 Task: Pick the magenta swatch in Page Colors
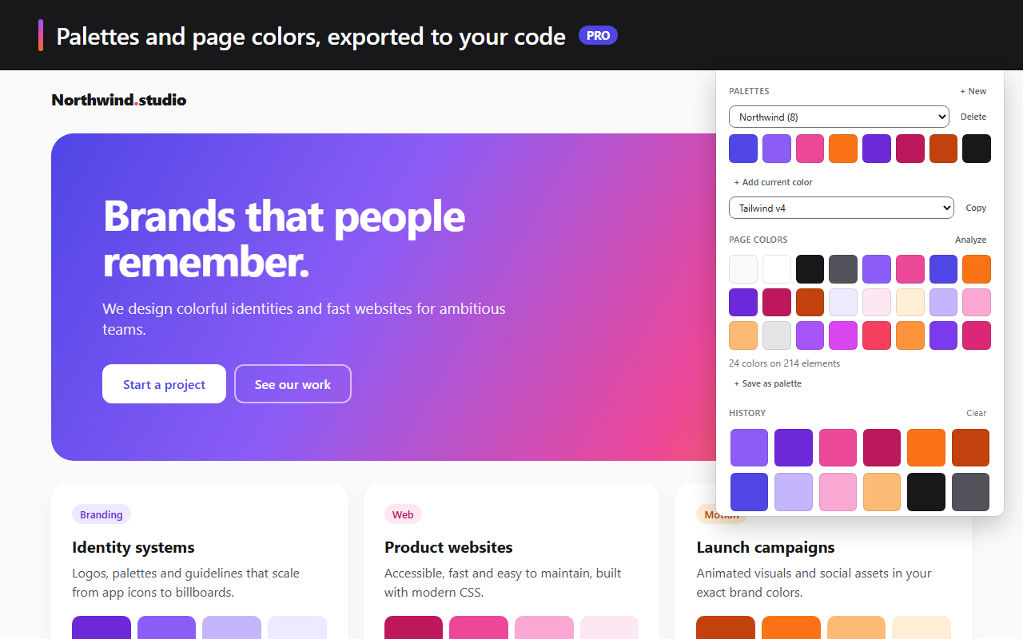click(843, 335)
